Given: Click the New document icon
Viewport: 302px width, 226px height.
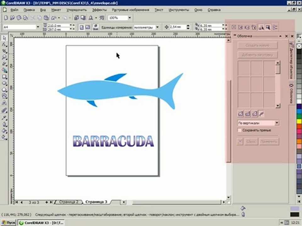Looking at the screenshot, I should [6, 18].
